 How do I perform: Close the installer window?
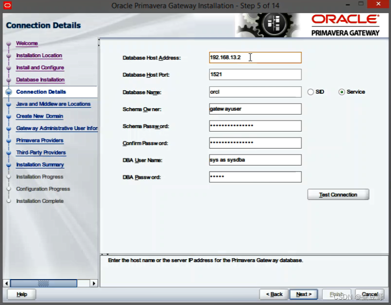pos(378,4)
